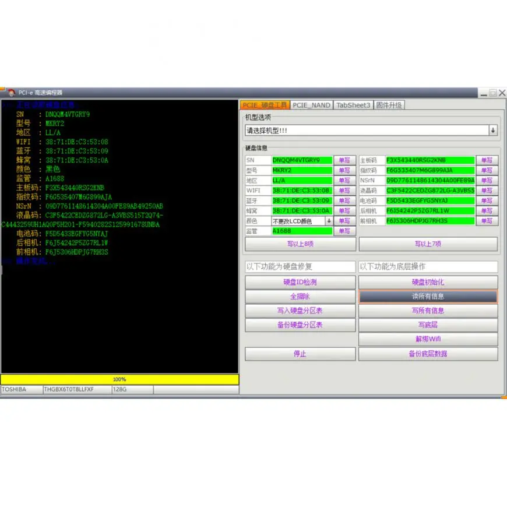Edit 电池码 field F5D5433EGFYG5NYAJ

[431, 201]
